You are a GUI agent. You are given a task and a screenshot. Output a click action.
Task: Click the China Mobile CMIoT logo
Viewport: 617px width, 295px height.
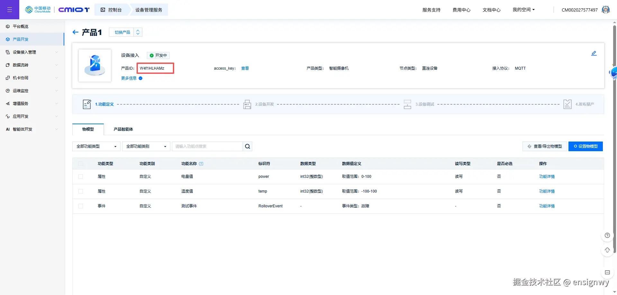(57, 10)
